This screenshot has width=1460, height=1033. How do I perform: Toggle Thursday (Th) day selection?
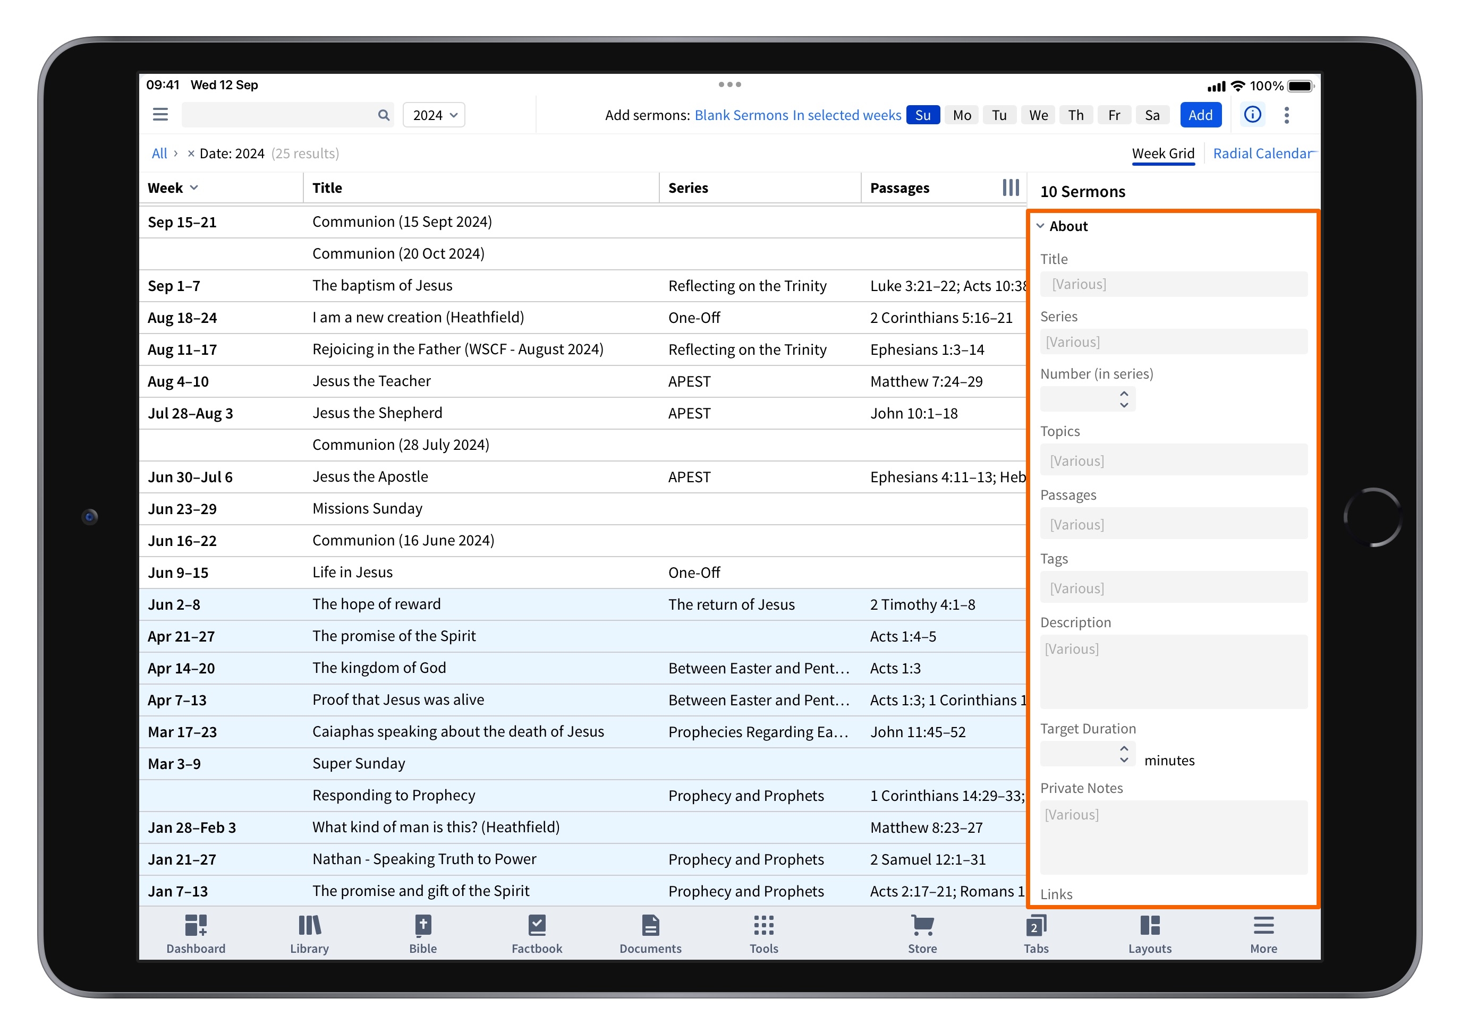tap(1076, 115)
